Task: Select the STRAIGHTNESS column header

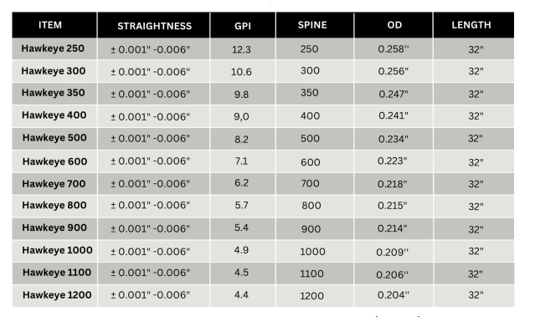Action: [155, 26]
